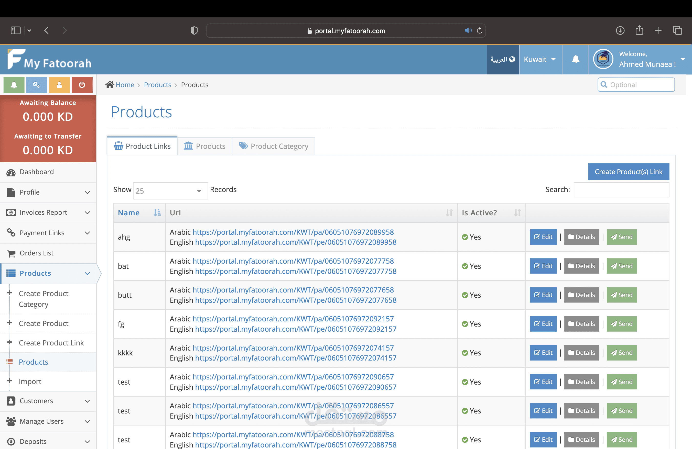Viewport: 692px width, 449px height.
Task: Reload the page
Action: click(479, 30)
